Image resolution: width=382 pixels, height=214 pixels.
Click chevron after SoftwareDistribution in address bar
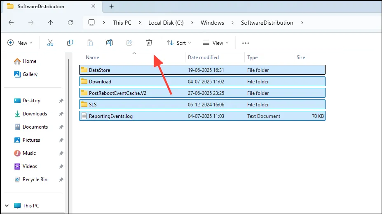302,23
